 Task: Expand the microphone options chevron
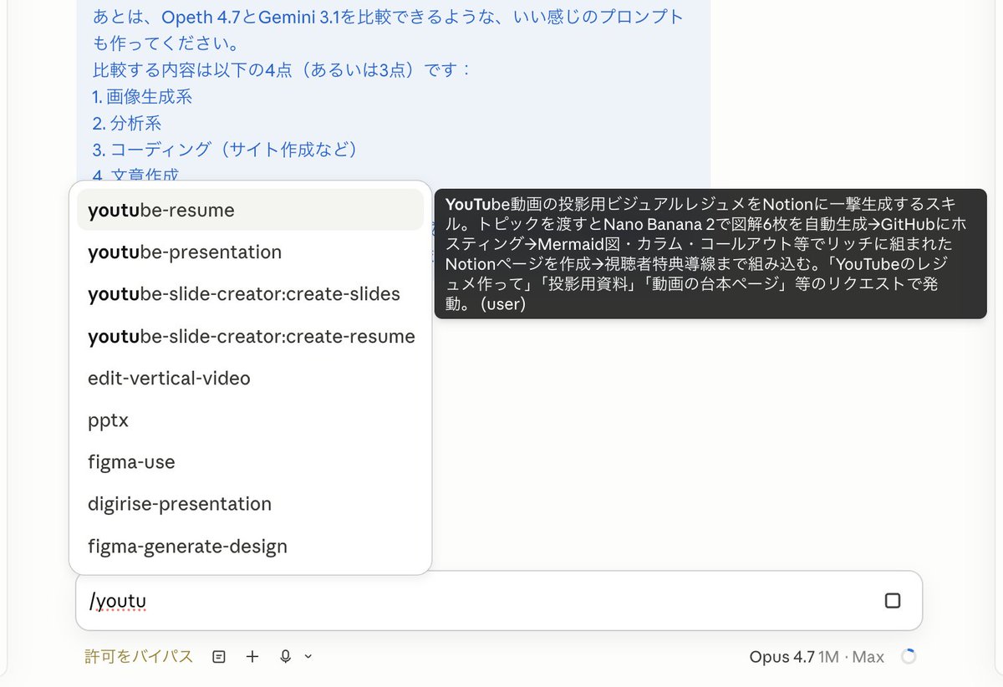[308, 657]
